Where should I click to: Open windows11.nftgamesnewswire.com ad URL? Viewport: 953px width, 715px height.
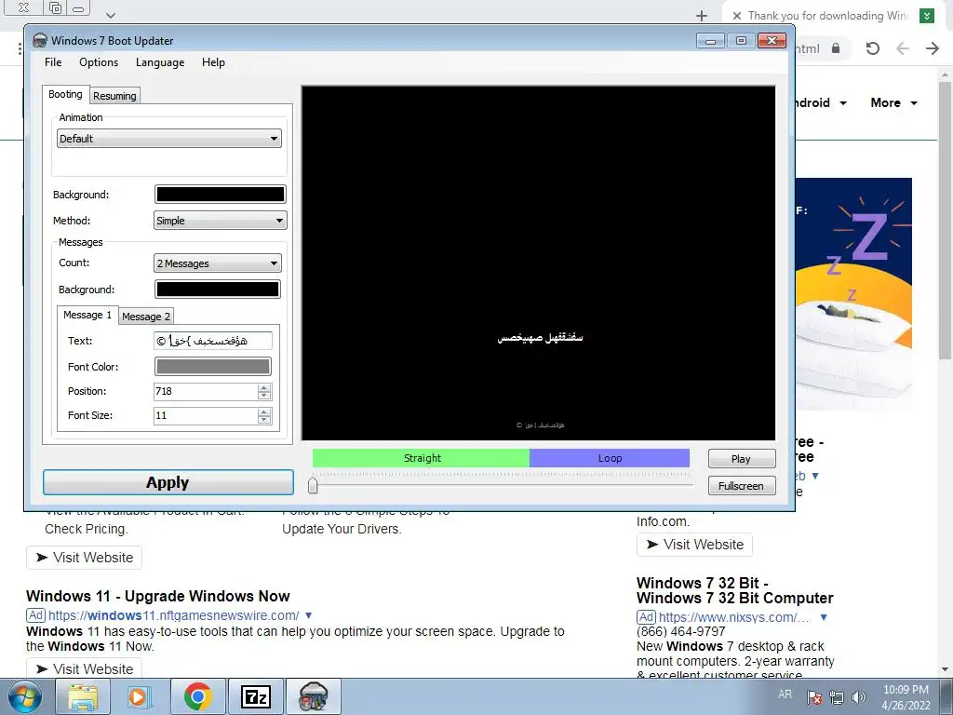pos(173,615)
